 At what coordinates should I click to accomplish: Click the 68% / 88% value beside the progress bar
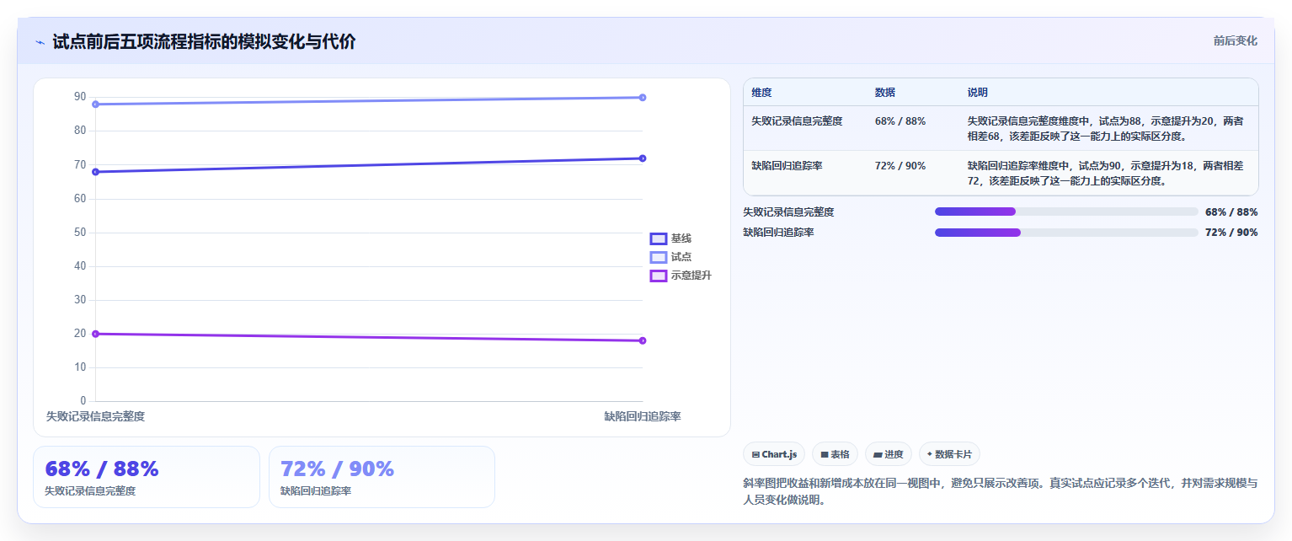tap(1231, 212)
